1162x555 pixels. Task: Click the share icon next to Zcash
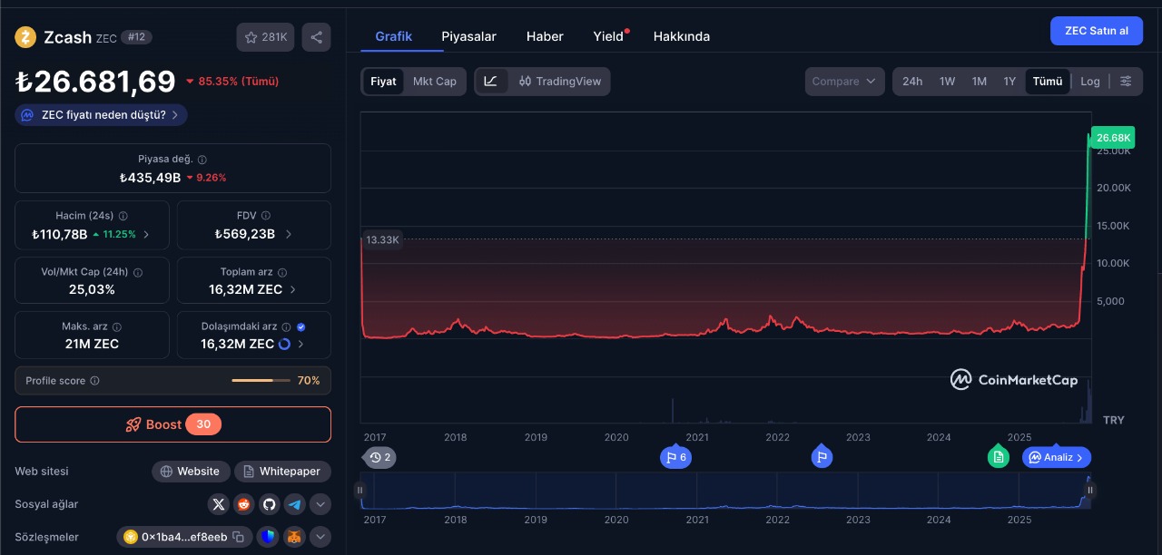point(316,37)
